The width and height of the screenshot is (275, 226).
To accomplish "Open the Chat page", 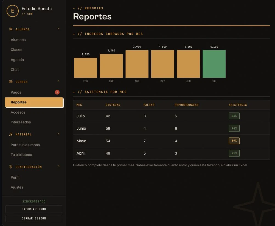I will (x=15, y=69).
